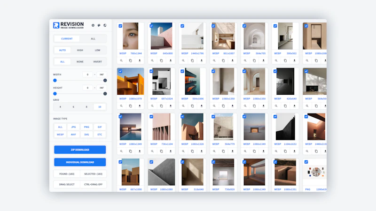Uncheck the PNG 1200x630 image checkbox
Screen dimensions: 376x211
coord(306,162)
